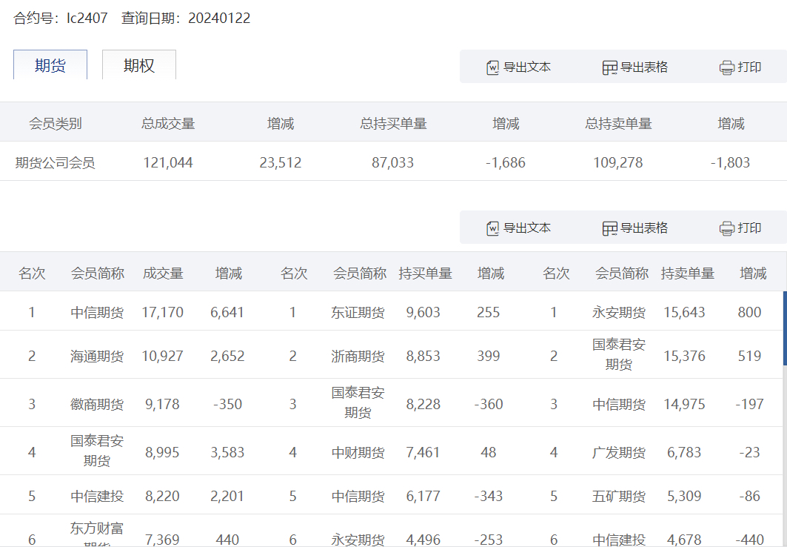Click the 期货公司会员 summary row
This screenshot has height=547, width=787.
(394, 162)
